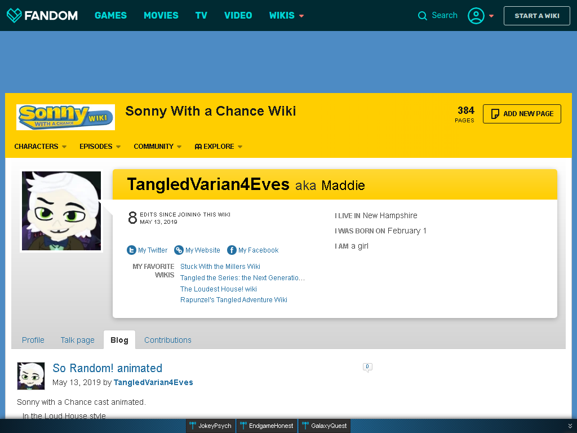The image size is (577, 433).
Task: Expand the Wikis dropdown menu
Action: (x=286, y=15)
